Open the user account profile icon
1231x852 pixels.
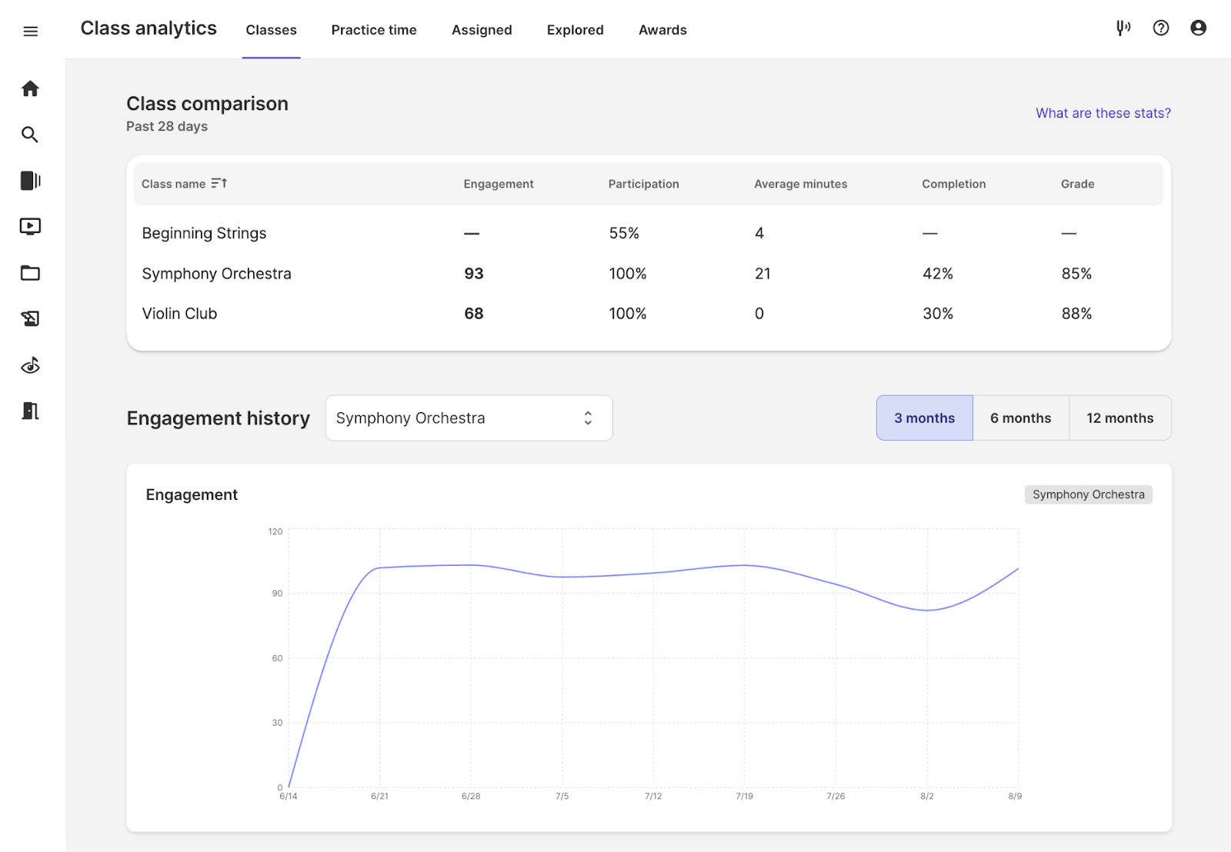click(1198, 28)
